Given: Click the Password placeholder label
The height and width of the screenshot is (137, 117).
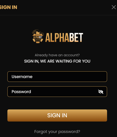Looking at the screenshot, I should coord(21,92).
